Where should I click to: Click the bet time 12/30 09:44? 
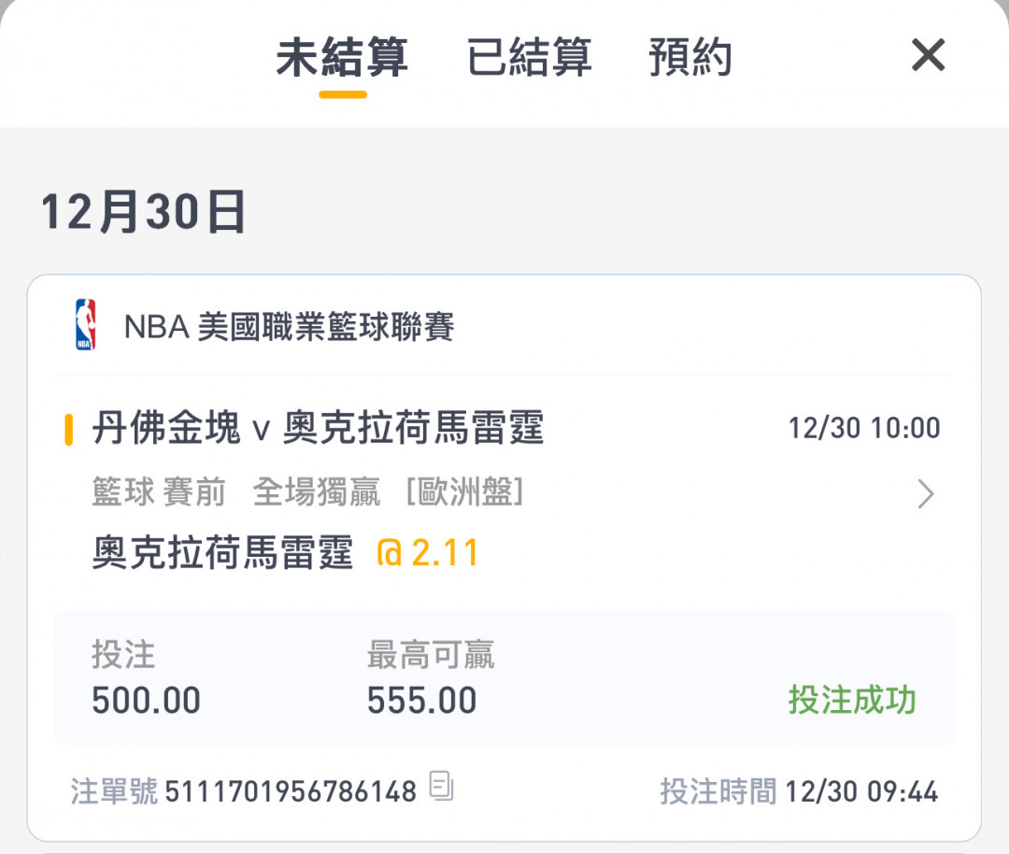click(x=861, y=792)
